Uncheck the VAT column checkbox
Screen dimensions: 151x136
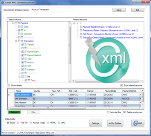click(22, 66)
